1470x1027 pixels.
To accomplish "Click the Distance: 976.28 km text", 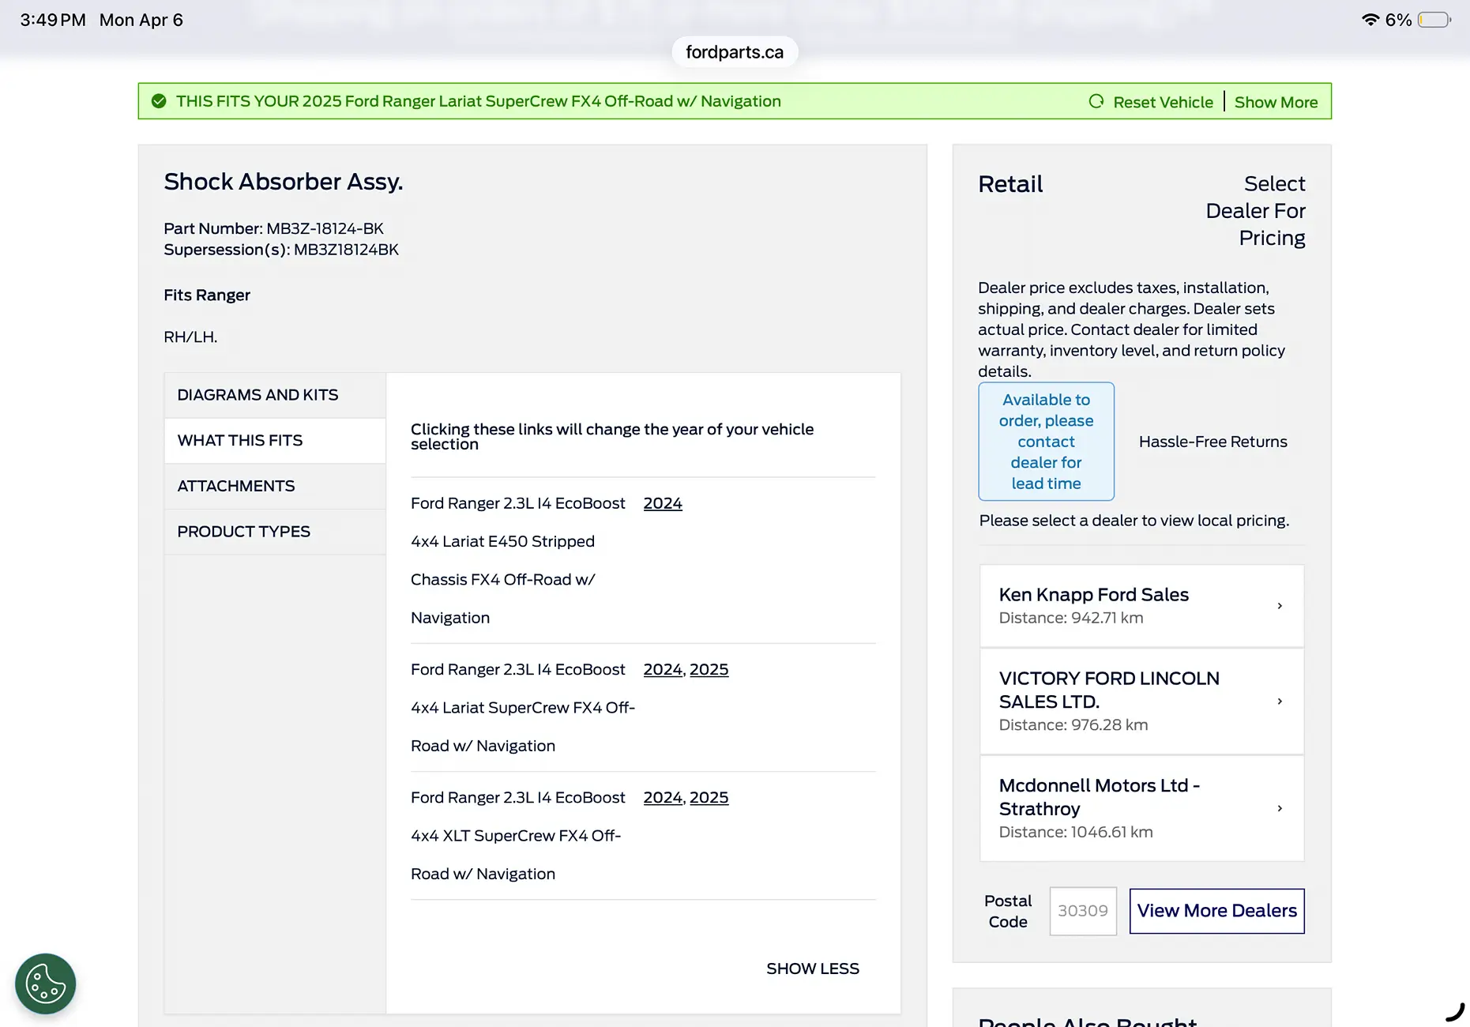I will [x=1073, y=724].
